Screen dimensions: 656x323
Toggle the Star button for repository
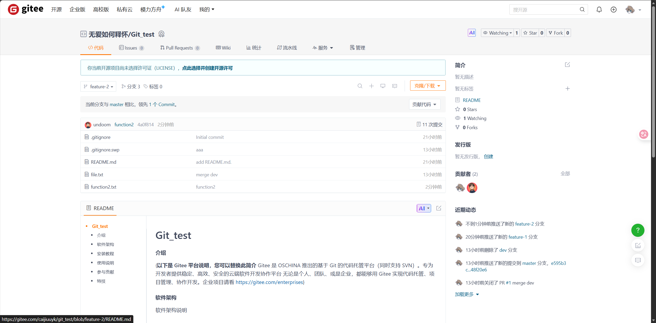pyautogui.click(x=530, y=33)
